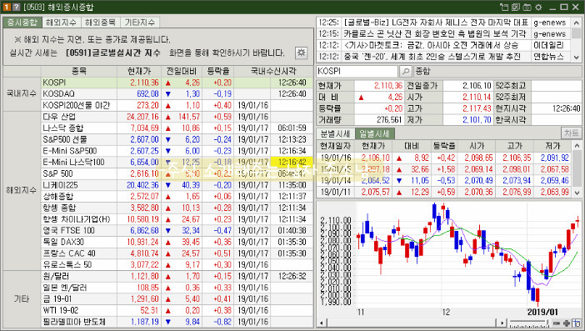Image resolution: width=585 pixels, height=331 pixels.
Task: Select the 항셍 종합 row
Action: 177,208
